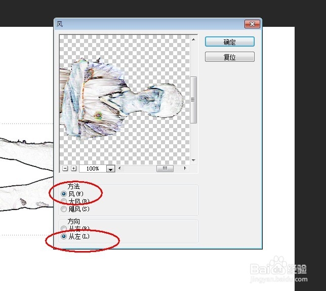Click preview horizontal scrollbar left arrow
The width and height of the screenshot is (326, 291).
point(119,169)
